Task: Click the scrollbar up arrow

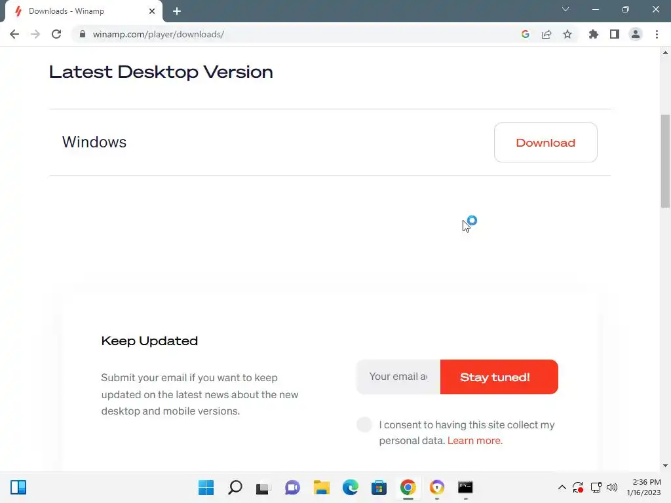Action: point(665,52)
